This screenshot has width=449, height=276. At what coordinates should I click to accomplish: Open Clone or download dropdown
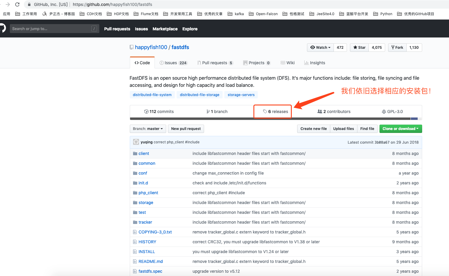point(401,129)
